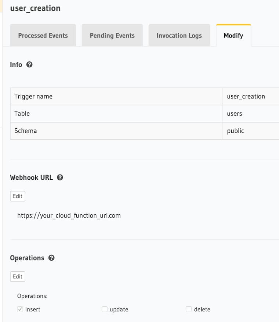Click the user_creation page heading
Viewport: 279px width, 322px height.
[x=35, y=8]
